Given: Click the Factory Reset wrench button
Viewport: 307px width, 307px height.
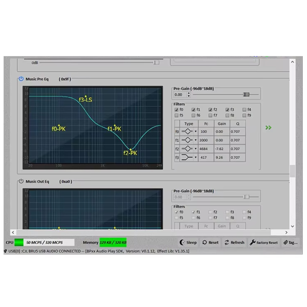Looking at the screenshot, I should [x=264, y=243].
